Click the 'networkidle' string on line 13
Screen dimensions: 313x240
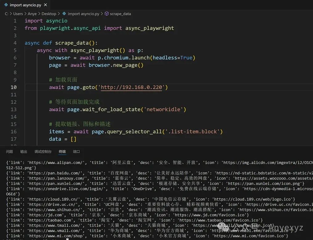(x=163, y=109)
